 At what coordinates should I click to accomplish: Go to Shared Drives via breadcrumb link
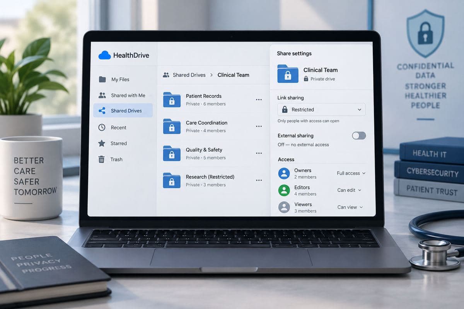point(189,75)
